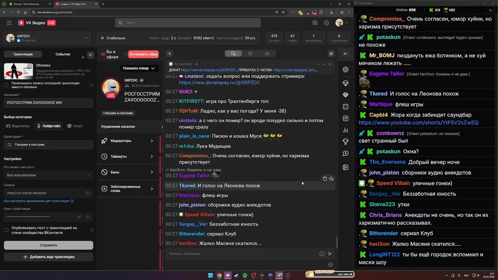Enable publishing the stream post on VK wall

pyautogui.click(x=6, y=230)
